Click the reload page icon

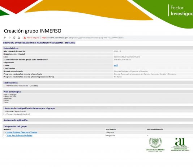[x=14, y=38]
